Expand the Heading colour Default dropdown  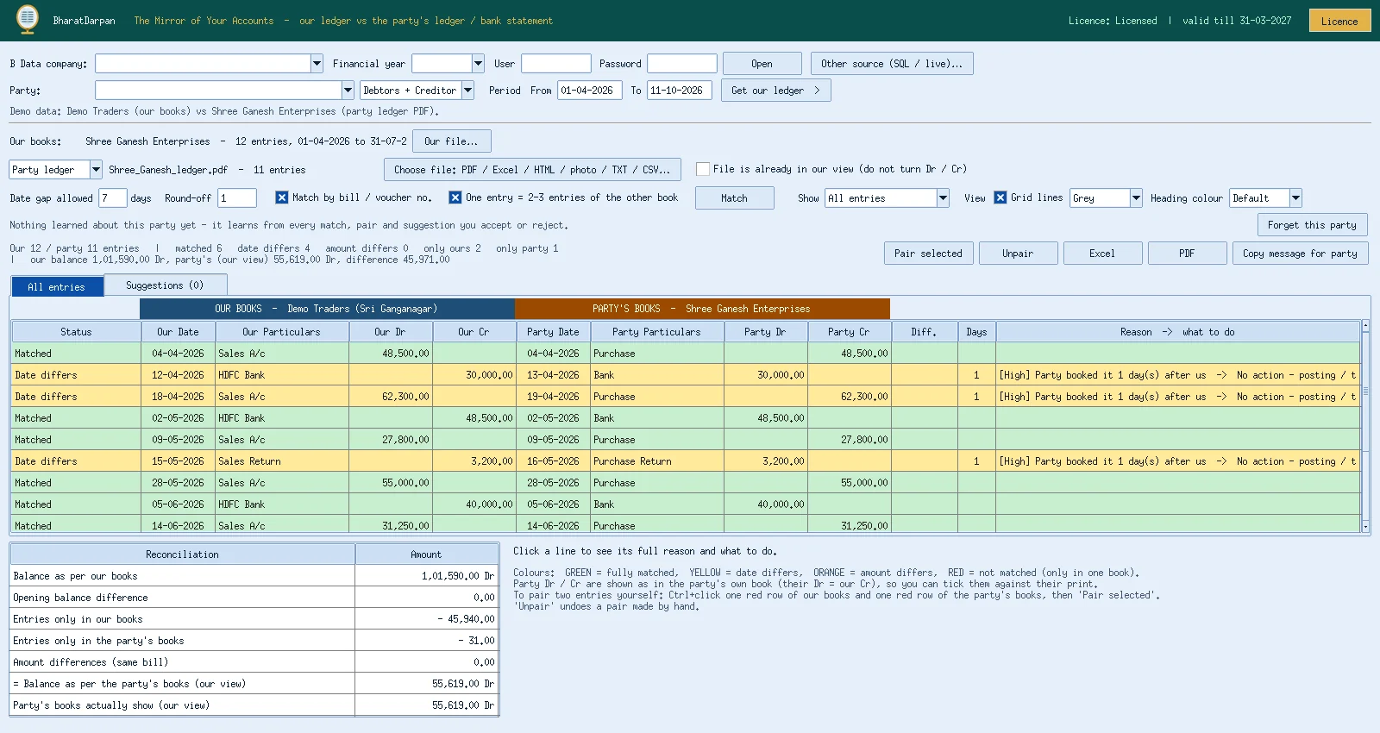click(x=1295, y=198)
